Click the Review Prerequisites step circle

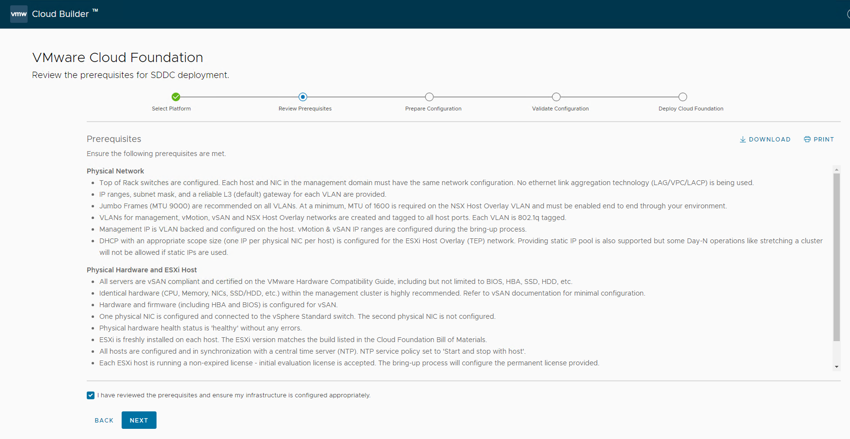click(x=303, y=97)
